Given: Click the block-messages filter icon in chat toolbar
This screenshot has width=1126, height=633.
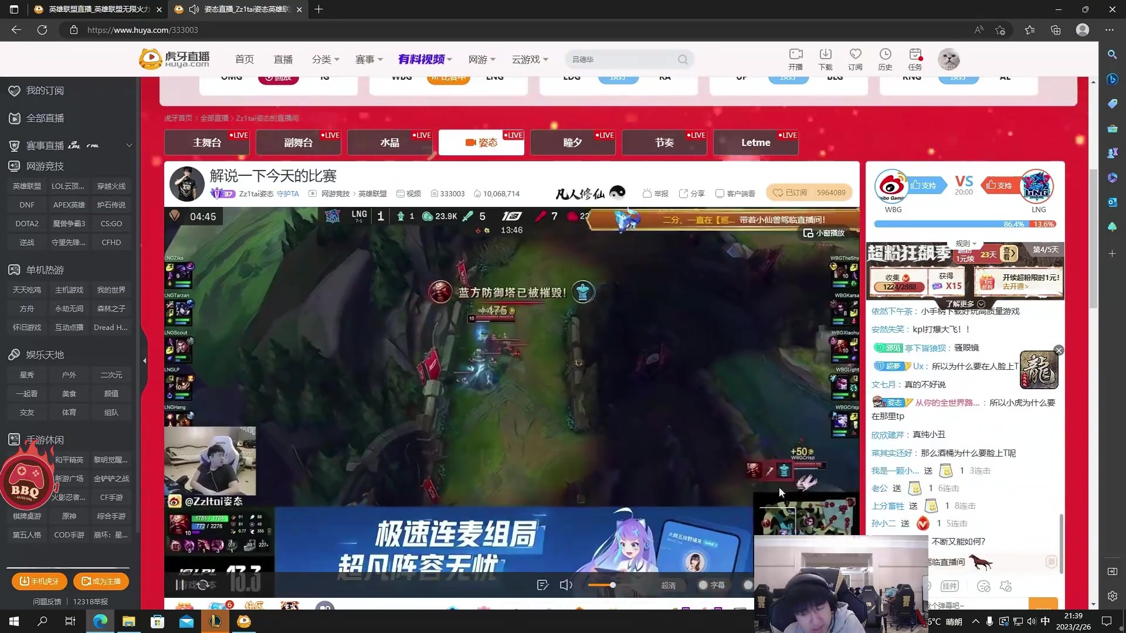Looking at the screenshot, I should [983, 586].
